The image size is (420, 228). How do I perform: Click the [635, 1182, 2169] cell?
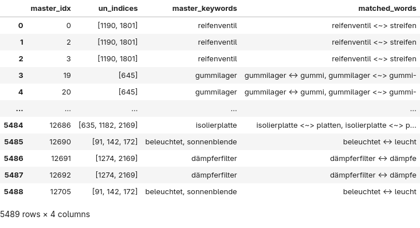[x=108, y=125]
